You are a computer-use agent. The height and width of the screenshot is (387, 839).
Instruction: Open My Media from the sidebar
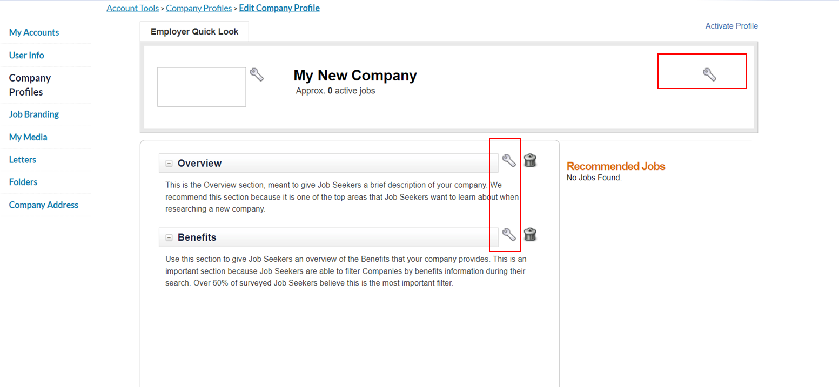pos(28,137)
